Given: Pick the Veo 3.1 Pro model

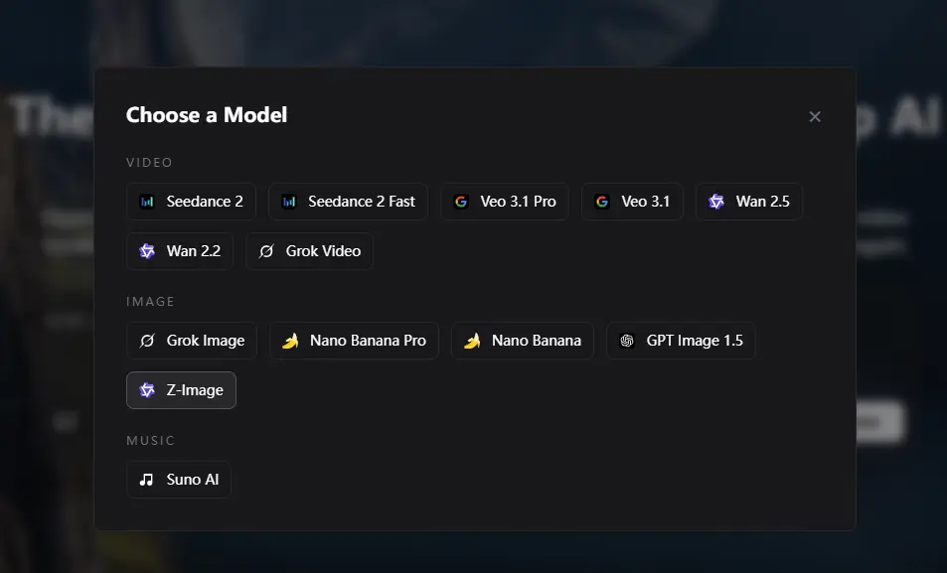Looking at the screenshot, I should coord(504,202).
